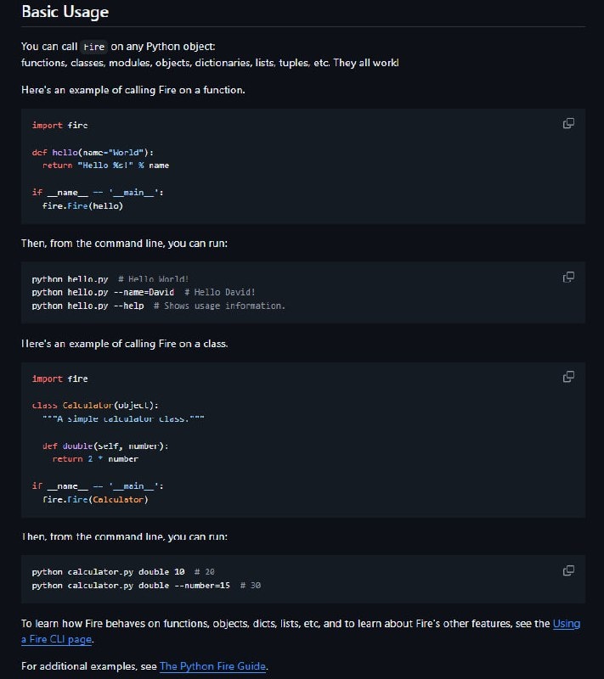Copy the hello.py command line examples
This screenshot has height=679, width=604.
[x=568, y=278]
